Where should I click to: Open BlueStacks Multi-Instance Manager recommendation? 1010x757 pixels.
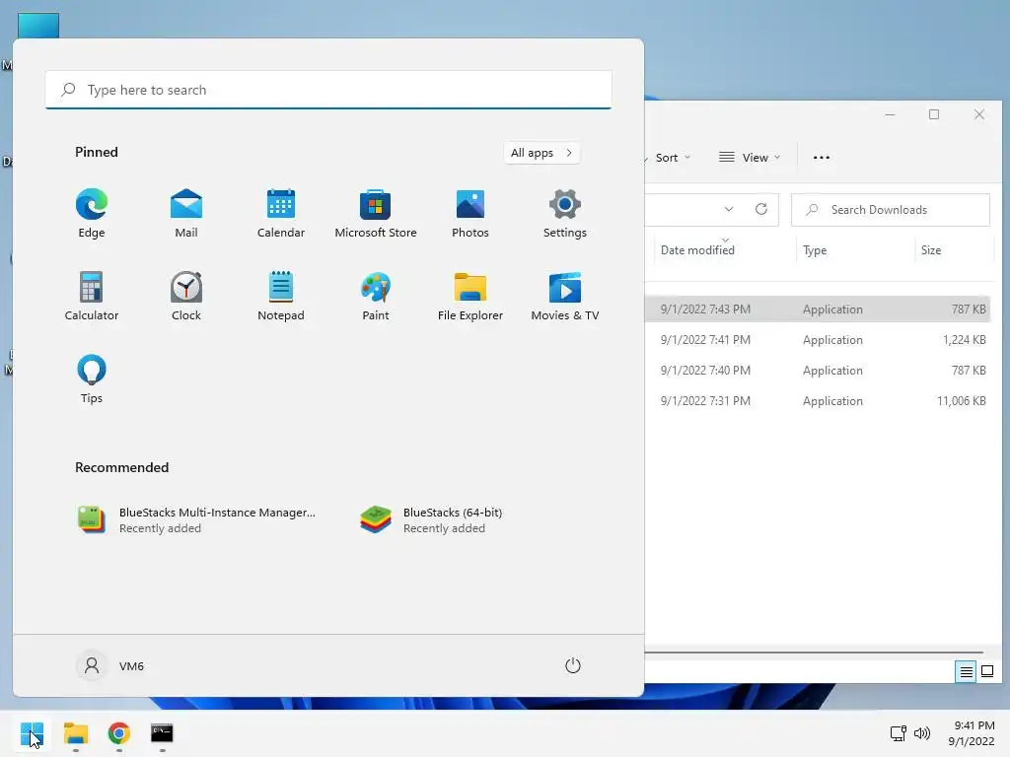coord(196,520)
